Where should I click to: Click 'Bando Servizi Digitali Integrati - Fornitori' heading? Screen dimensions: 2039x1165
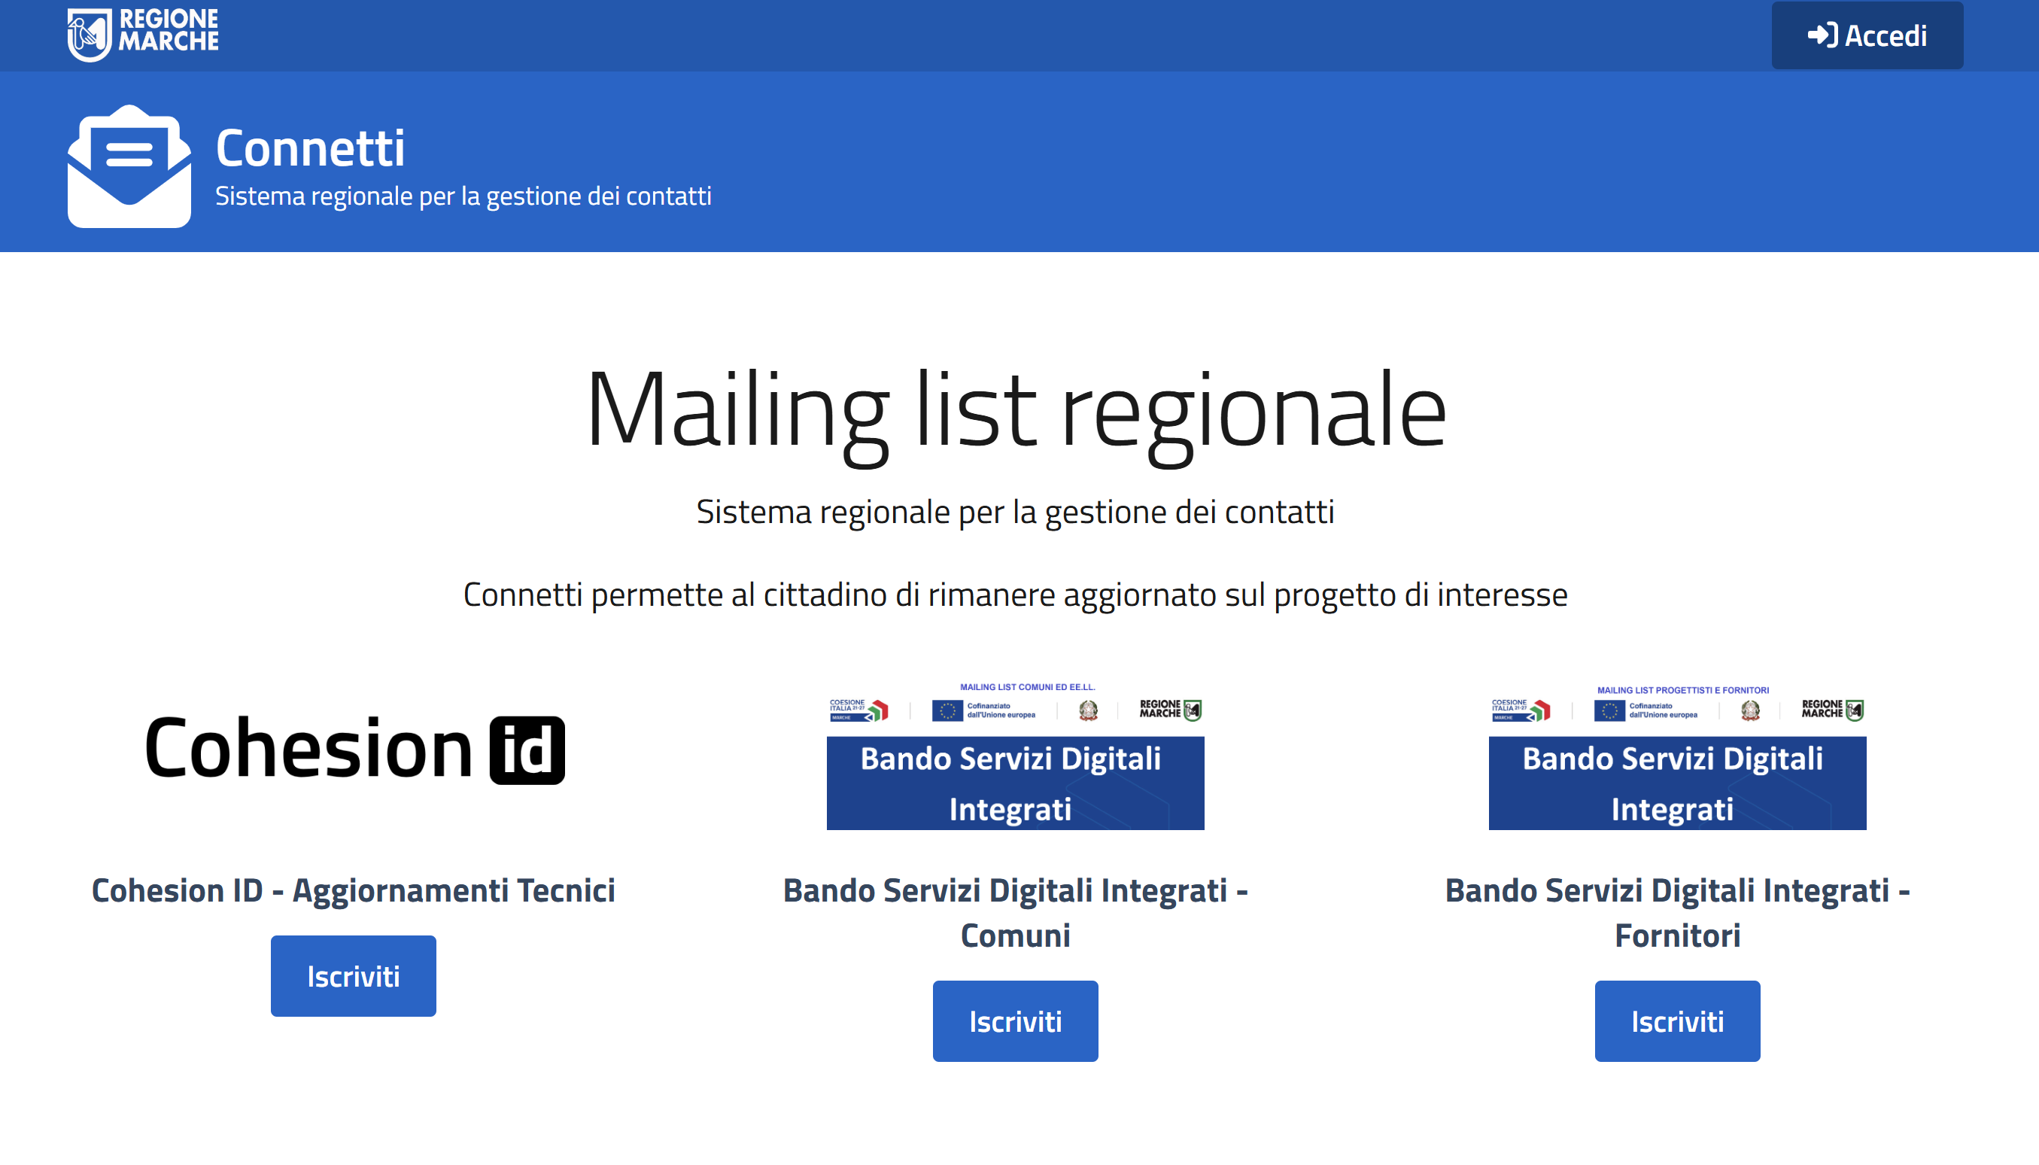click(1676, 912)
